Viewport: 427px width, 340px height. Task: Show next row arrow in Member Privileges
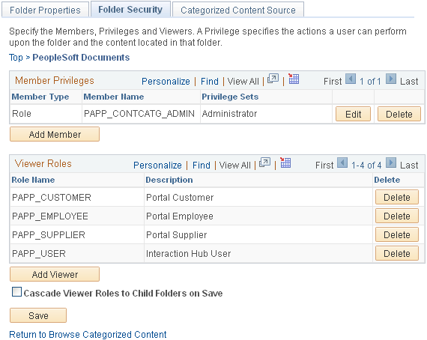(x=391, y=79)
